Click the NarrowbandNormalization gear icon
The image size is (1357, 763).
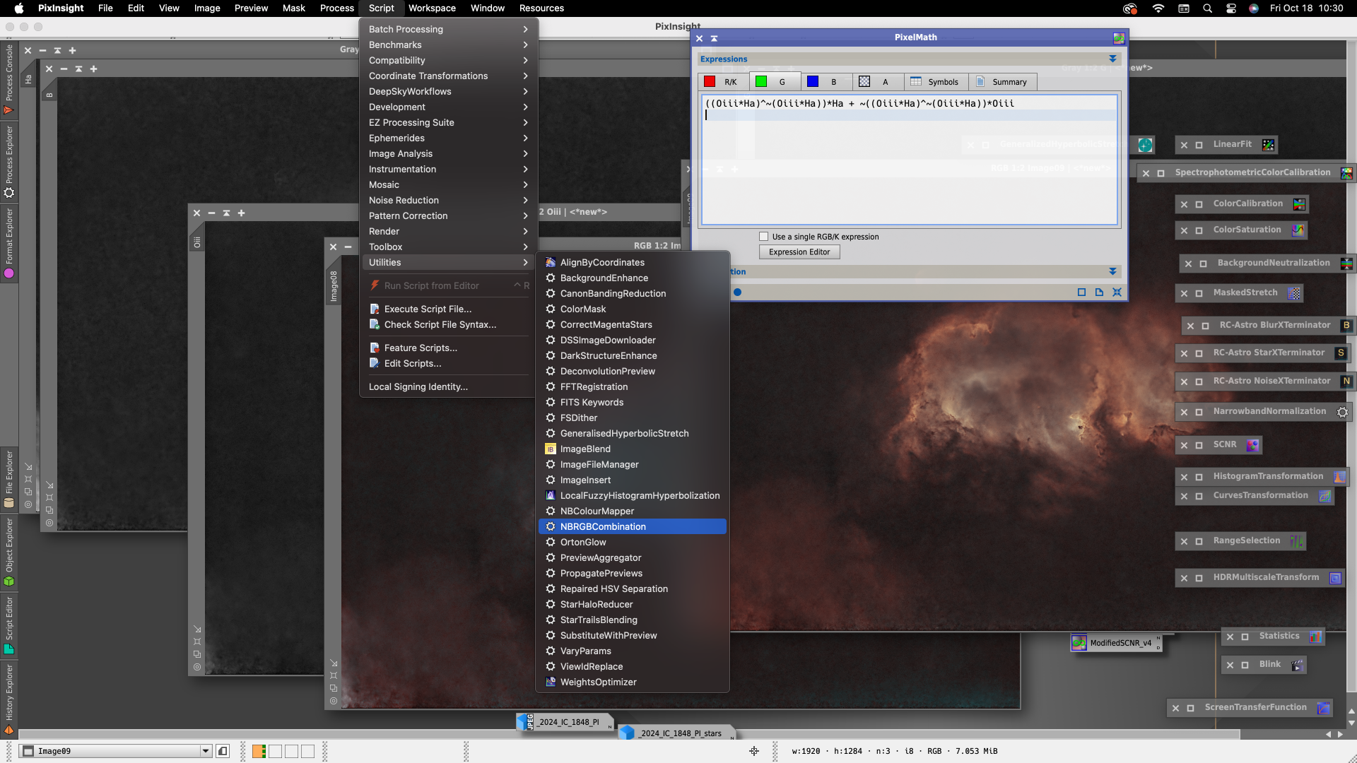click(x=1342, y=412)
